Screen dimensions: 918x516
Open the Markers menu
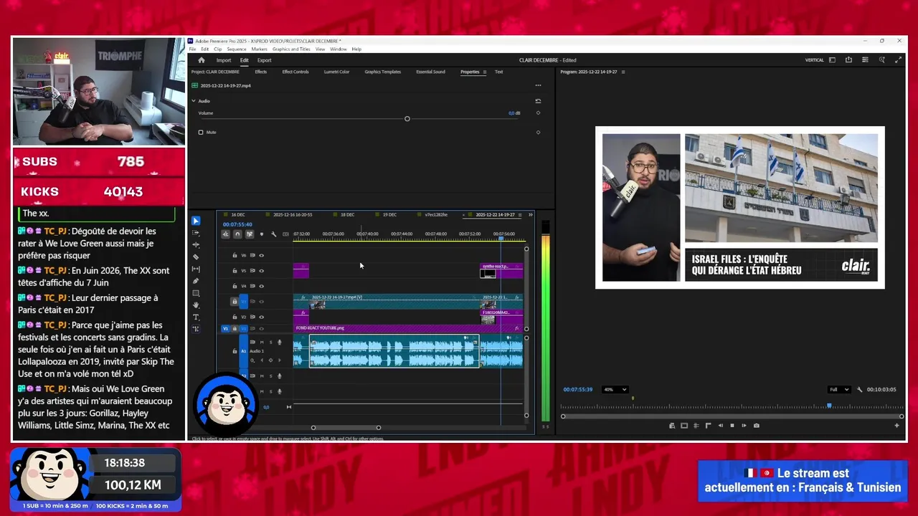pos(259,49)
